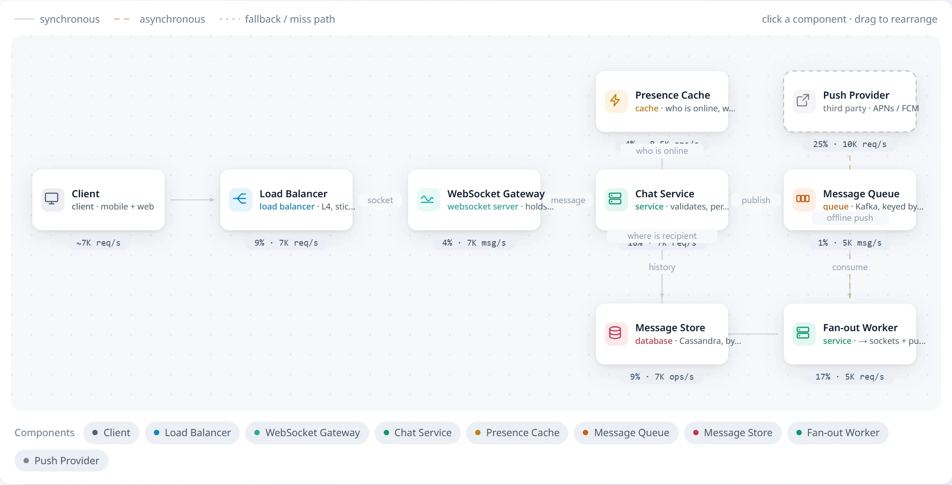The width and height of the screenshot is (952, 485).
Task: Open the Client node title
Action: (x=86, y=194)
